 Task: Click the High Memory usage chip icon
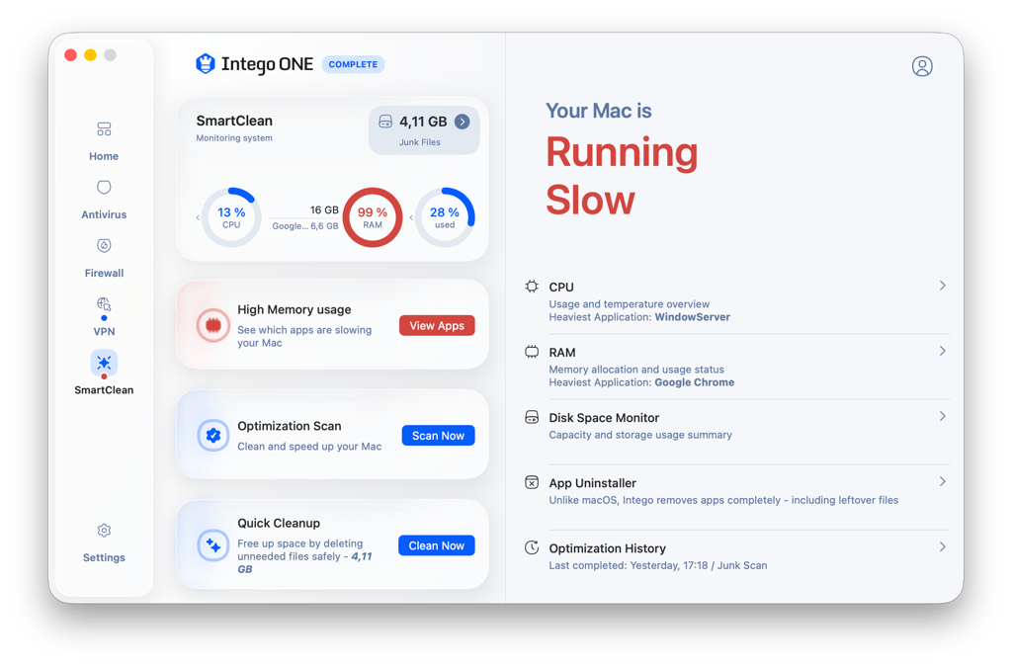pyautogui.click(x=213, y=325)
